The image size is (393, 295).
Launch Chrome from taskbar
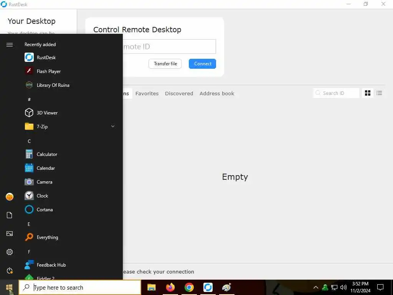[x=189, y=287]
